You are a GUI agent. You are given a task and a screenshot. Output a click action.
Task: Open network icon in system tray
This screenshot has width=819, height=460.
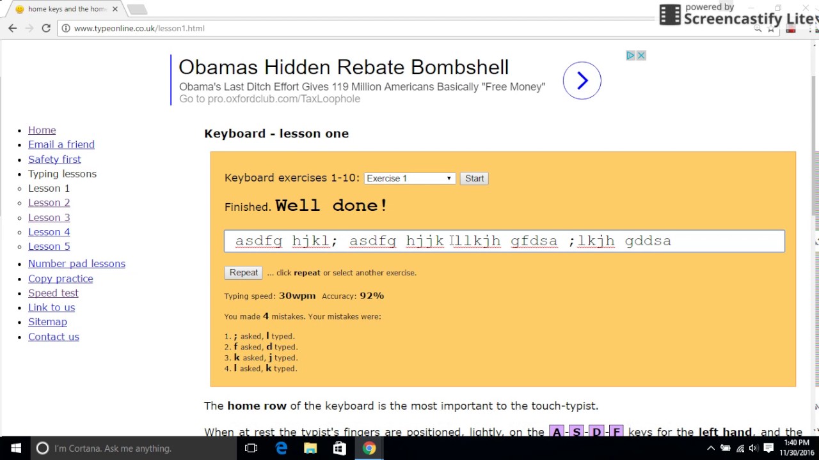coord(740,448)
